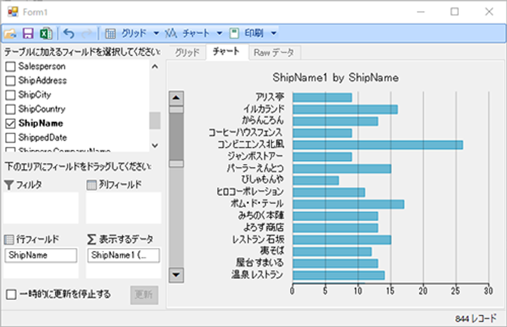This screenshot has width=507, height=327.
Task: Enable 一時的に更新を停止する checkbox
Action: (x=11, y=294)
